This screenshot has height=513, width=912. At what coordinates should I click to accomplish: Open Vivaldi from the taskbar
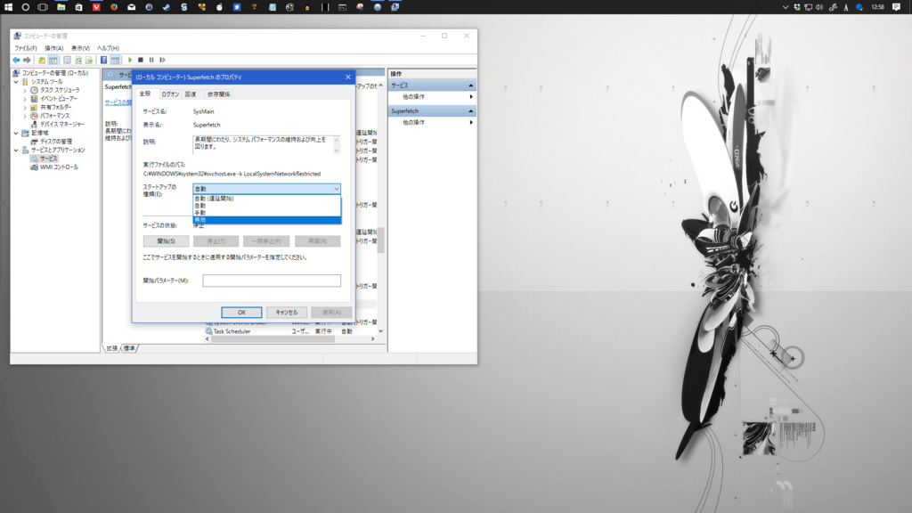tap(96, 7)
